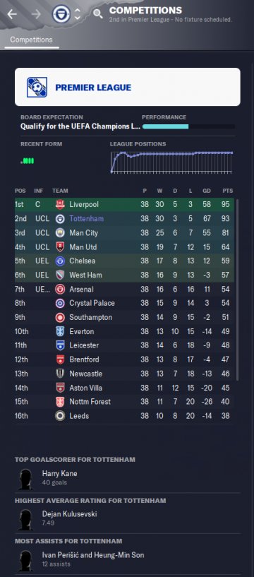Open the Tottenham club badge menu
This screenshot has height=577, width=254.
(x=61, y=14)
